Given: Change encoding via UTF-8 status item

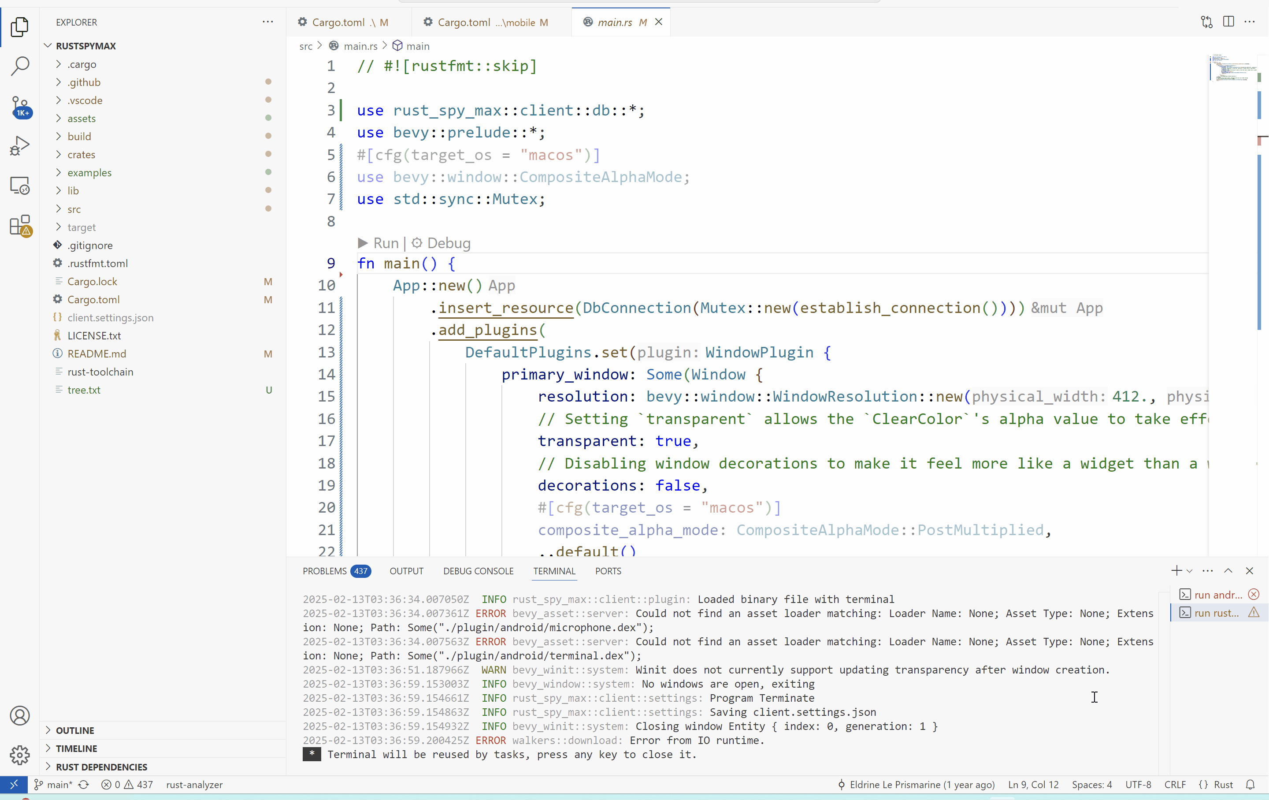Looking at the screenshot, I should 1138,784.
